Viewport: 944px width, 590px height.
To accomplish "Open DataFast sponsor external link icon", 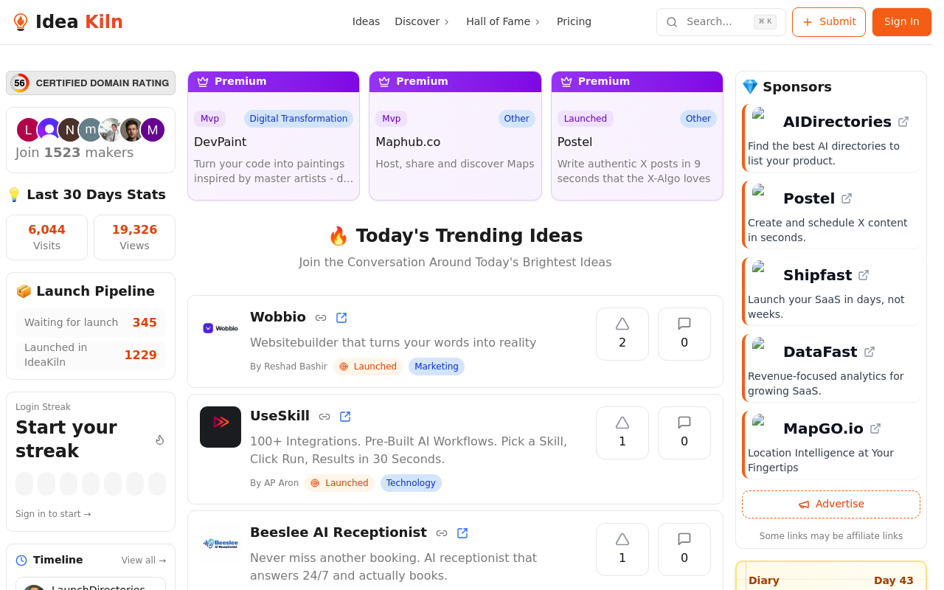I will point(870,352).
